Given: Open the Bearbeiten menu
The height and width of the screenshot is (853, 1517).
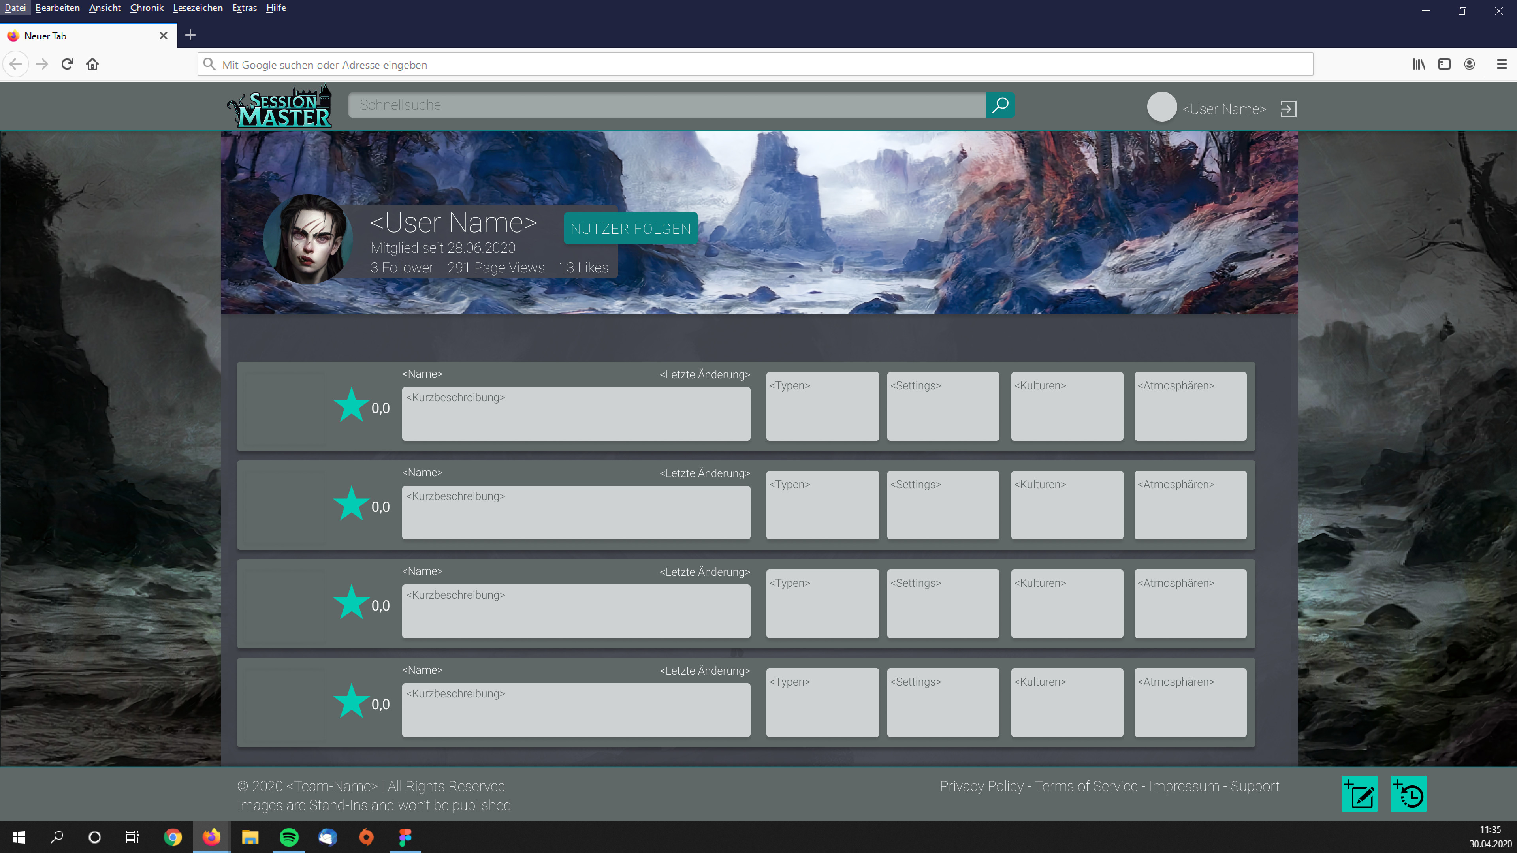Looking at the screenshot, I should click(57, 8).
